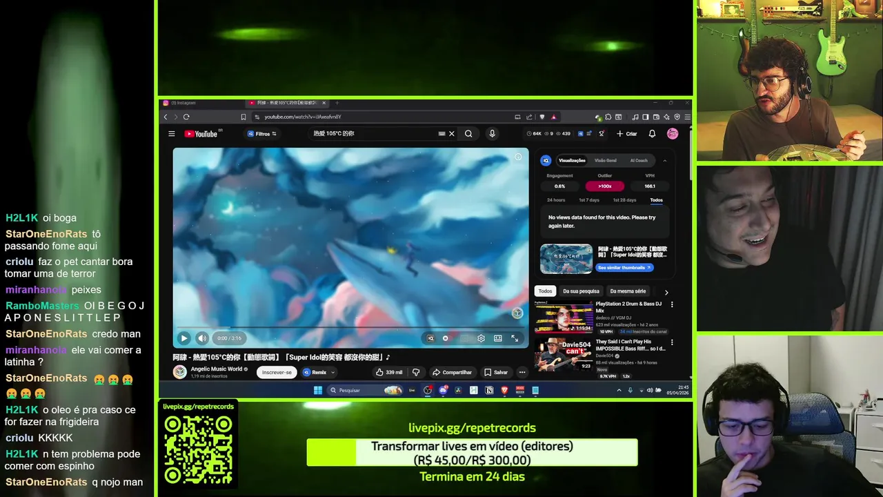Viewport: 883px width, 497px height.
Task: Dislike the video
Action: click(416, 372)
